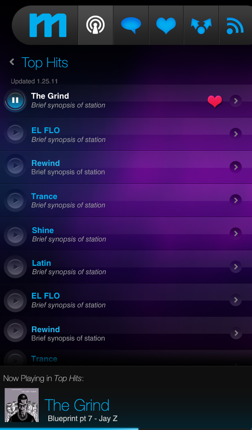Open the radio stations broadcast tab
This screenshot has width=252, height=430.
pyautogui.click(x=96, y=25)
